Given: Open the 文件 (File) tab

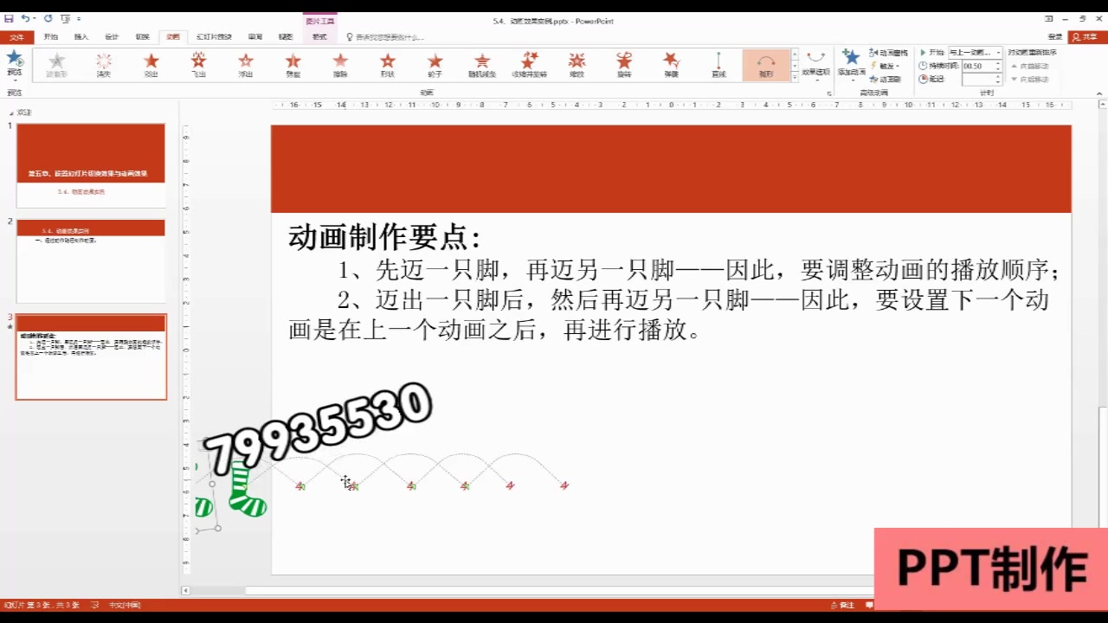Looking at the screenshot, I should [x=16, y=37].
